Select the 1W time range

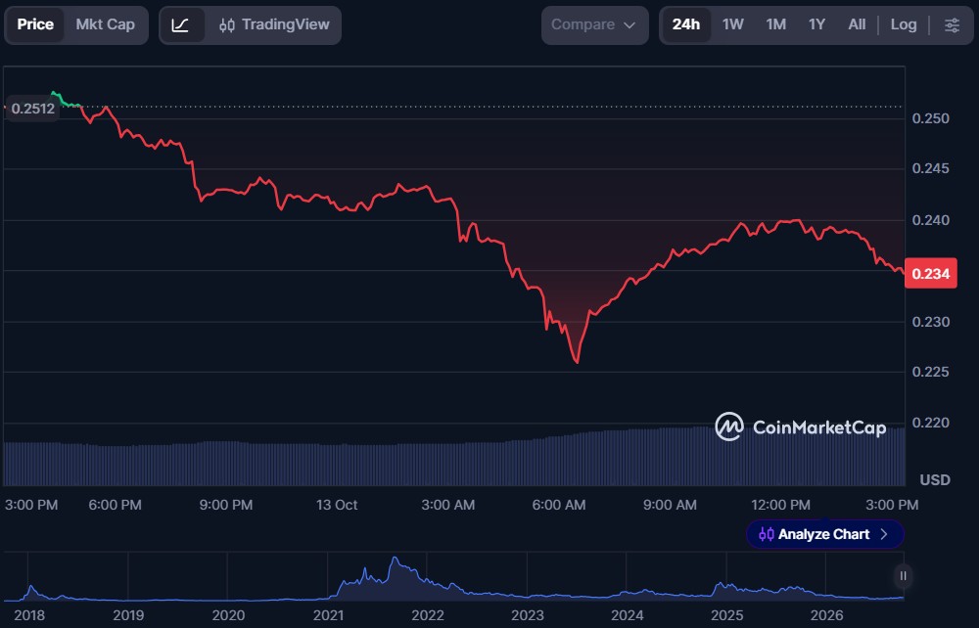pyautogui.click(x=732, y=25)
